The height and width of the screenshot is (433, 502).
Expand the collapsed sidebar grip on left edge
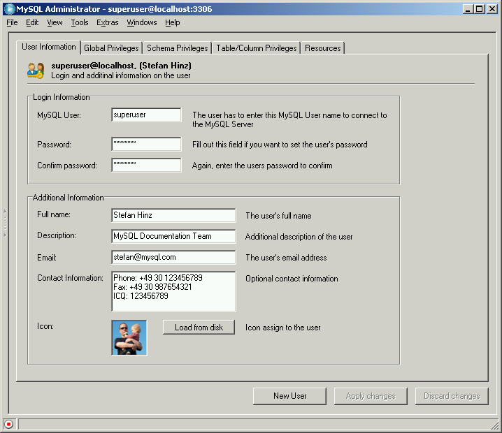[x=3, y=223]
